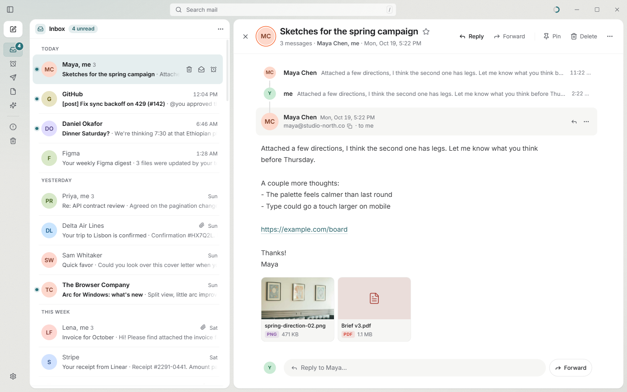Reply using arrow in message header
The height and width of the screenshot is (392, 627).
pos(574,122)
